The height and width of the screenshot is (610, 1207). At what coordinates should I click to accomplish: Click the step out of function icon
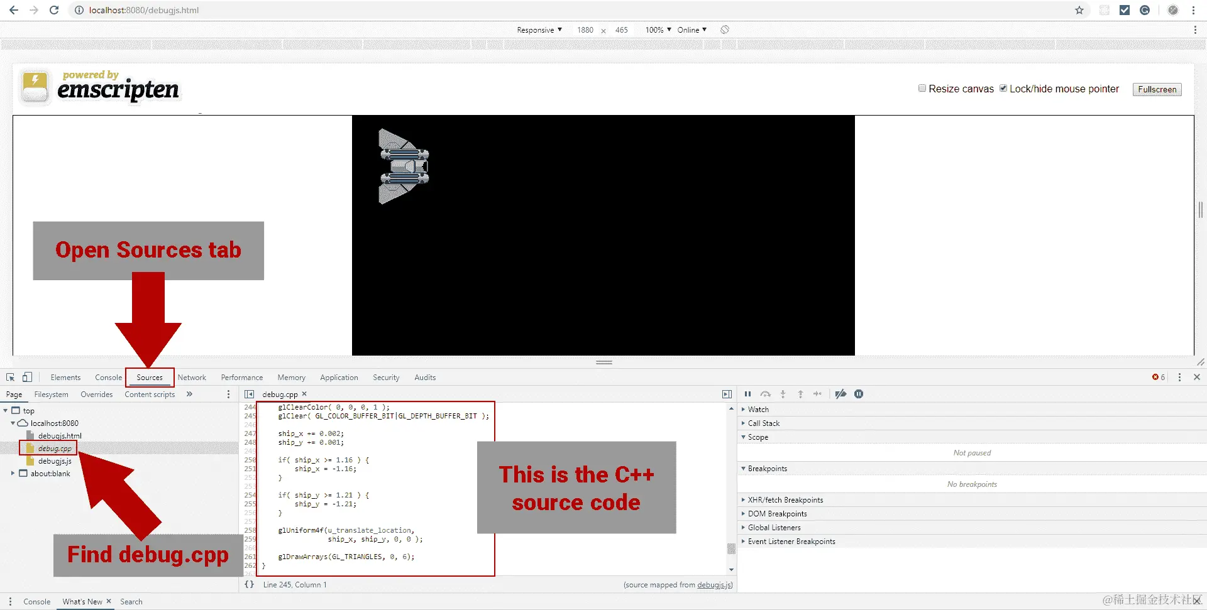click(800, 394)
